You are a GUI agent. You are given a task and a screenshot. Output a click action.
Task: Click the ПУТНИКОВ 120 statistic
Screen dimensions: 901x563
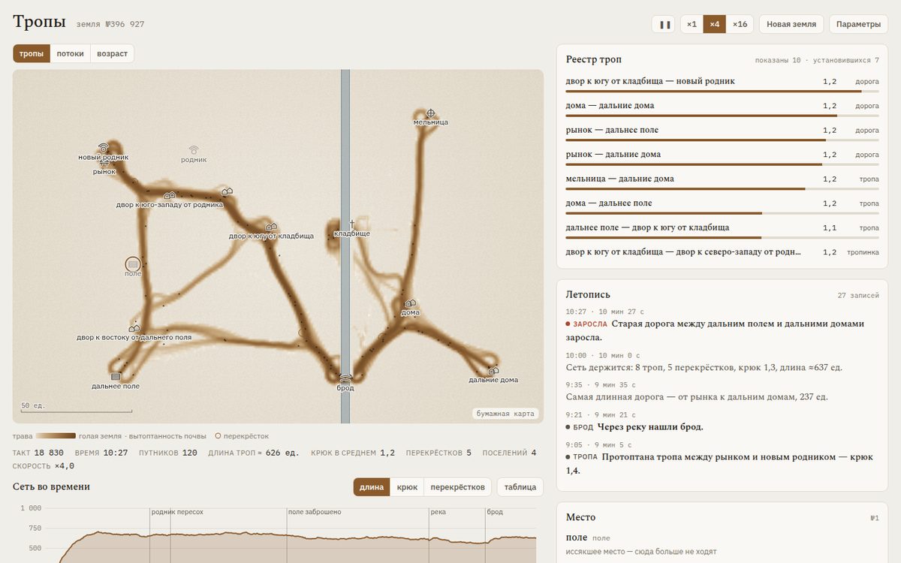pyautogui.click(x=168, y=453)
